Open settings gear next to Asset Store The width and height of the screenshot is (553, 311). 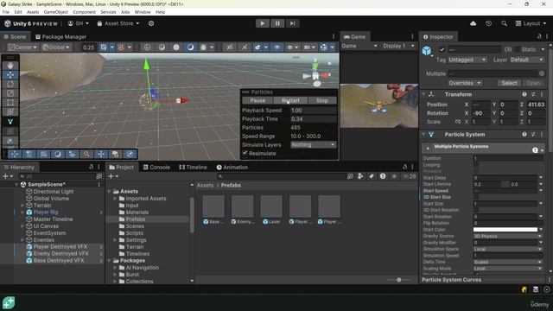point(151,23)
